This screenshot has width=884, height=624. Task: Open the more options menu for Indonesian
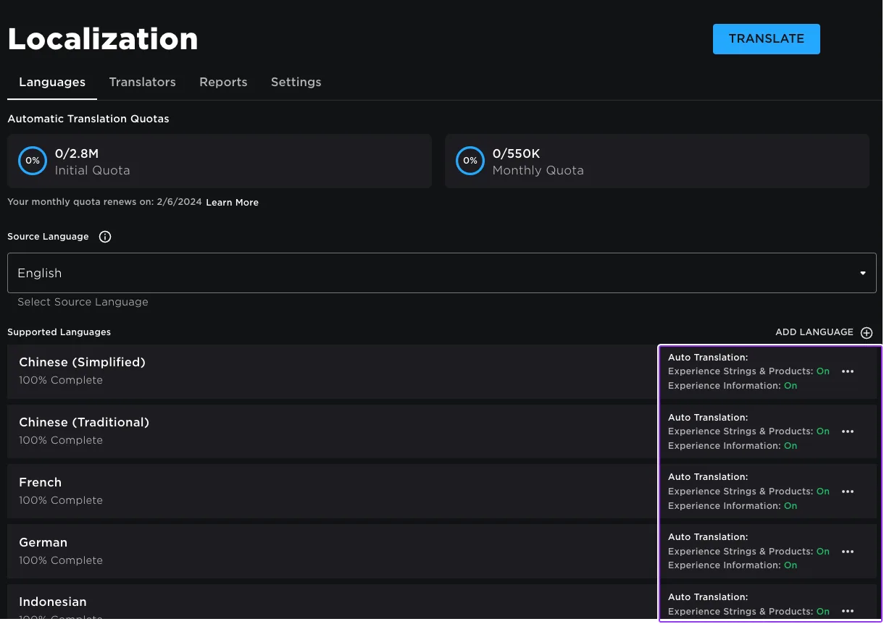tap(848, 612)
